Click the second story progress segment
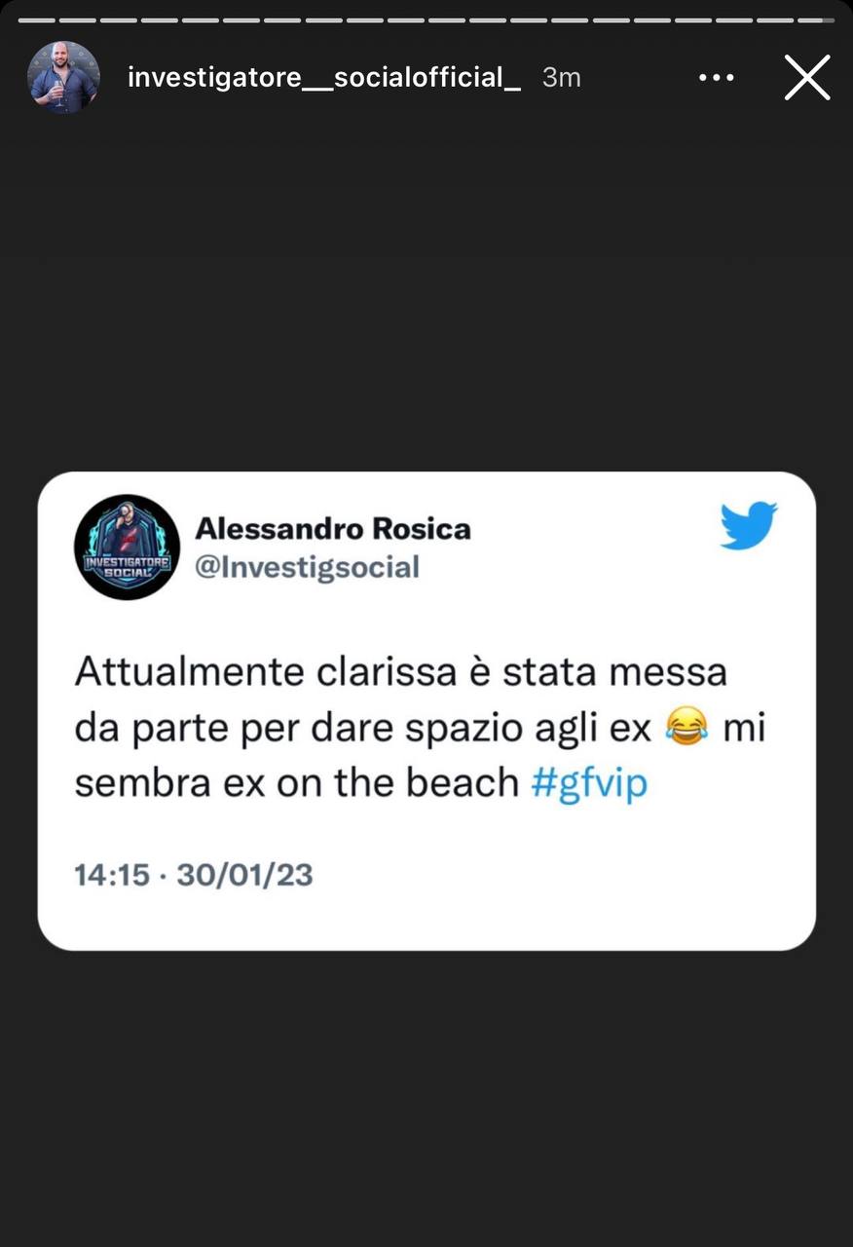This screenshot has height=1247, width=853. click(78, 19)
